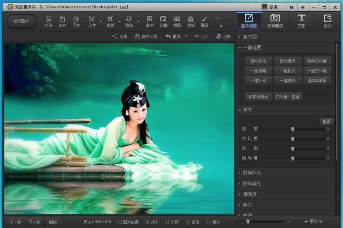Apply 一键补光

(x=259, y=80)
